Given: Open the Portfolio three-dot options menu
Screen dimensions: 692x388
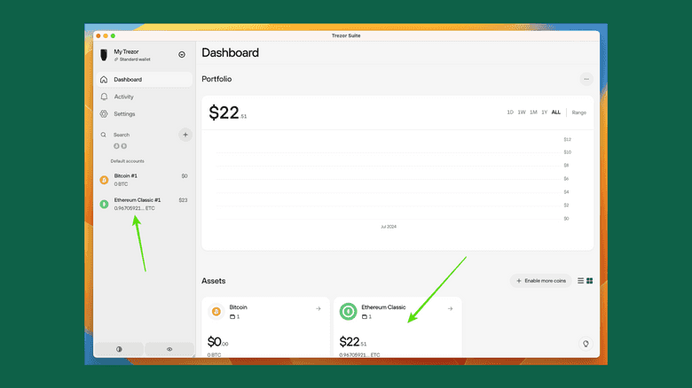Looking at the screenshot, I should click(x=586, y=79).
